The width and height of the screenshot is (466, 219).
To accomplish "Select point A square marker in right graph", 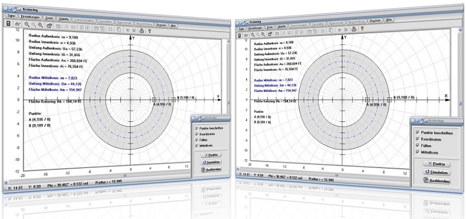I will coord(367,100).
